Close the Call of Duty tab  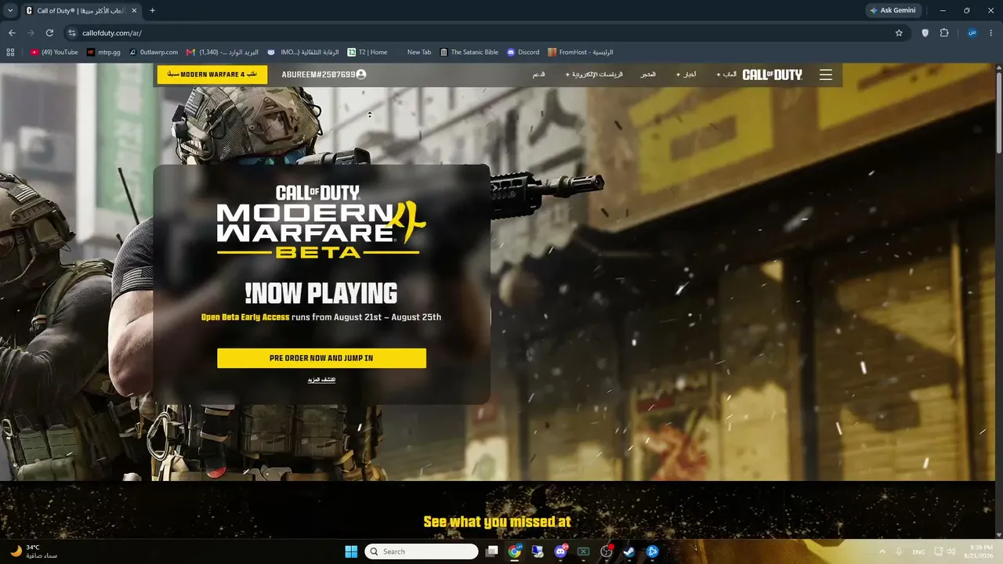pos(133,10)
